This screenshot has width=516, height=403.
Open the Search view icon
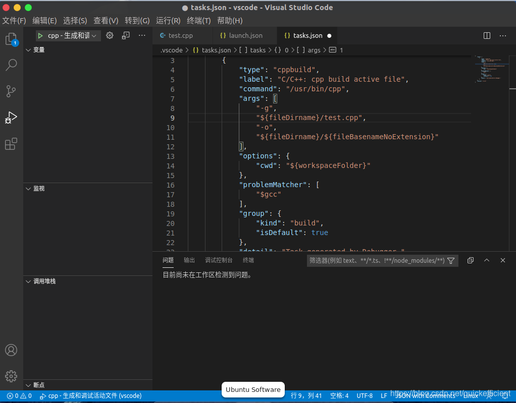click(11, 65)
